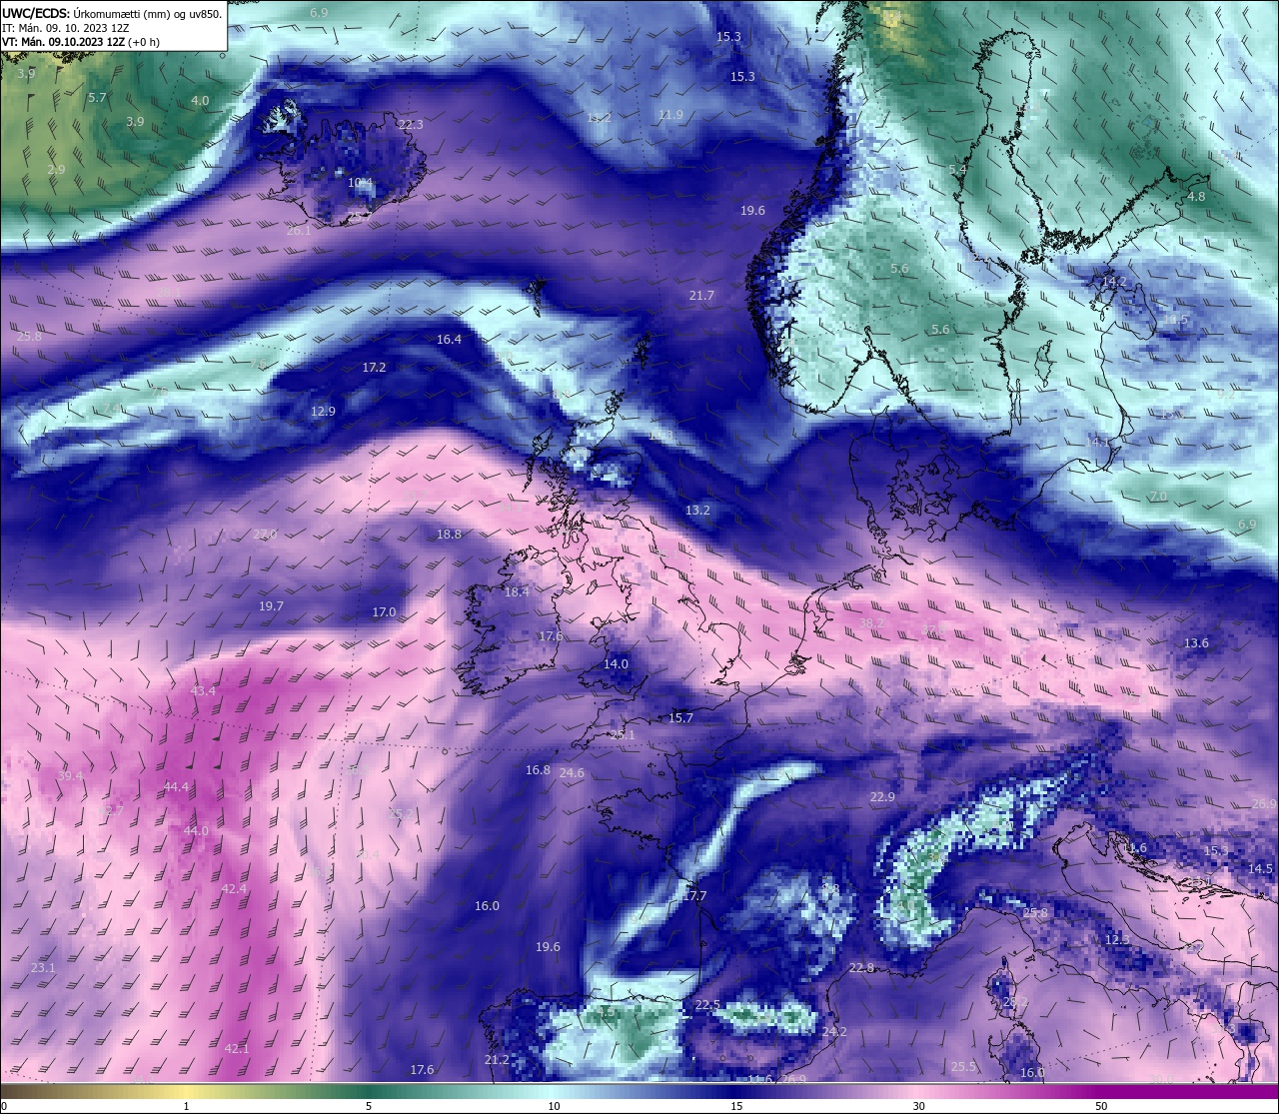Click the 42.1 map value
Viewport: 1279px width, 1114px height.
236,1049
